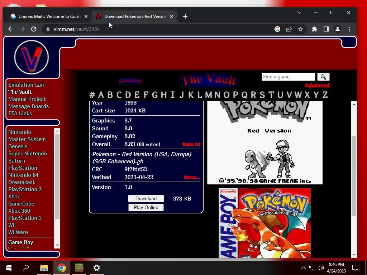Click the Play Online button
Image resolution: width=367 pixels, height=275 pixels.
[146, 207]
